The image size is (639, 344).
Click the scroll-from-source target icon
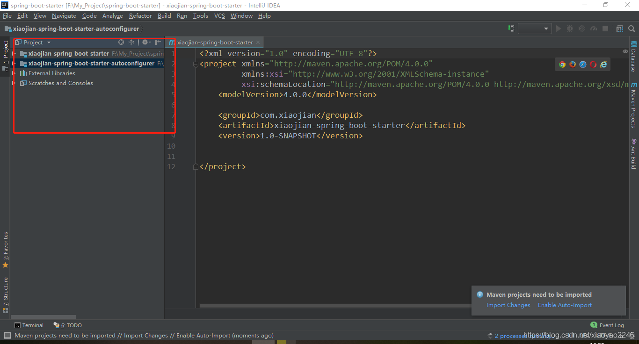pos(121,42)
